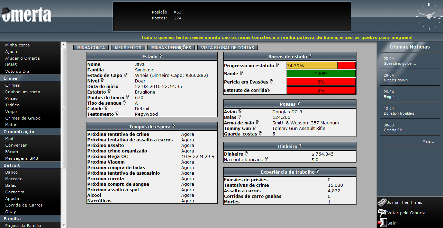
Task: Click the Jornal The Times newspaper icon
Action: click(382, 202)
